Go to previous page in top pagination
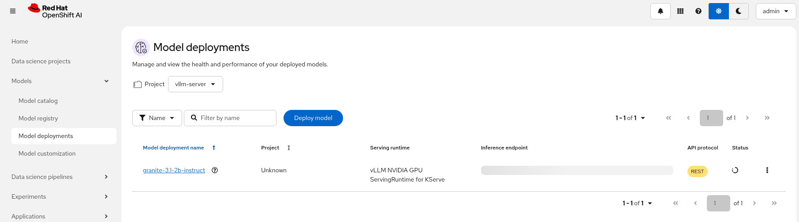Image resolution: width=799 pixels, height=222 pixels. tap(688, 118)
